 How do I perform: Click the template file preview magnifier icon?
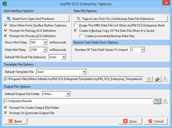149,79
